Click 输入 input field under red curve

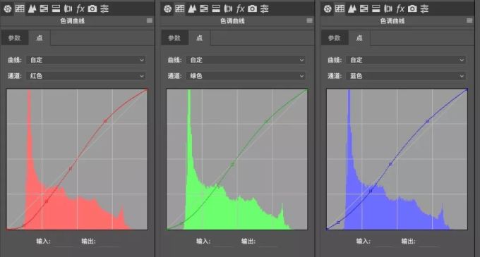(x=64, y=242)
